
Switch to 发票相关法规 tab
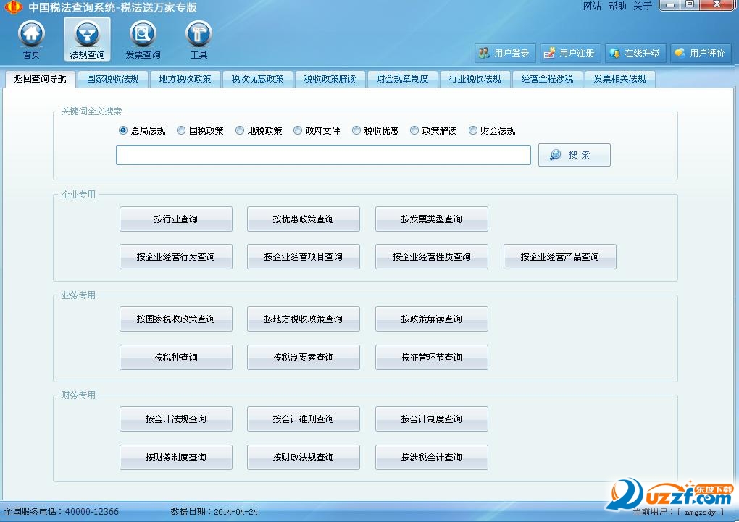pos(619,79)
